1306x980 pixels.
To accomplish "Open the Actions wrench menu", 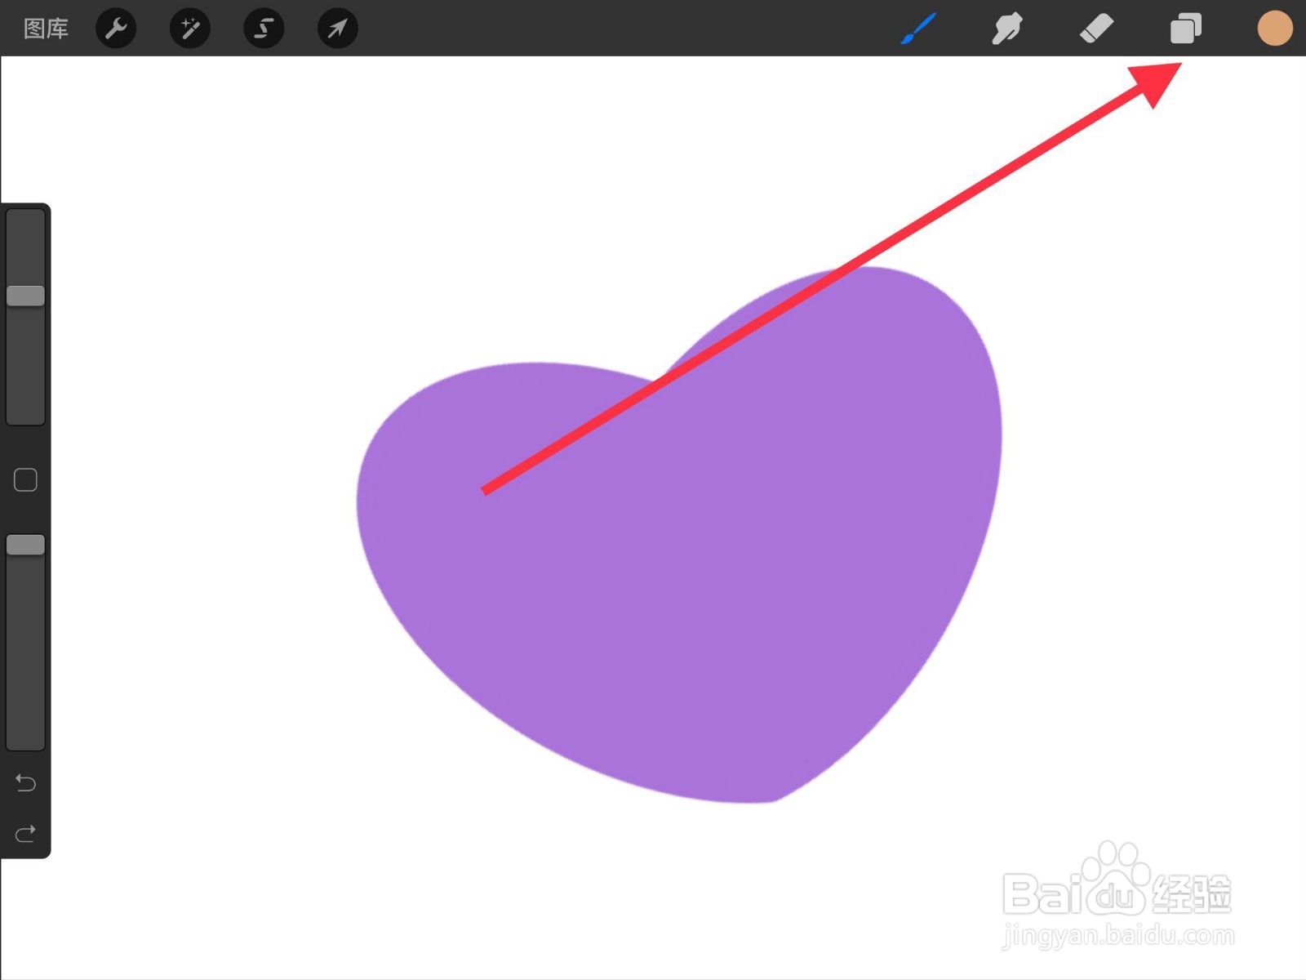I will coord(116,29).
